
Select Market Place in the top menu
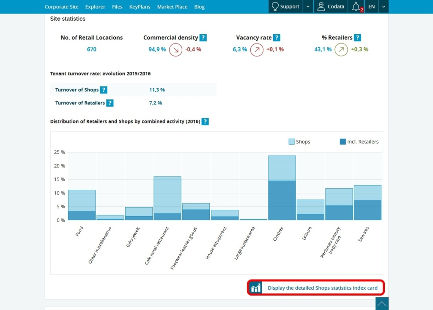click(x=172, y=6)
